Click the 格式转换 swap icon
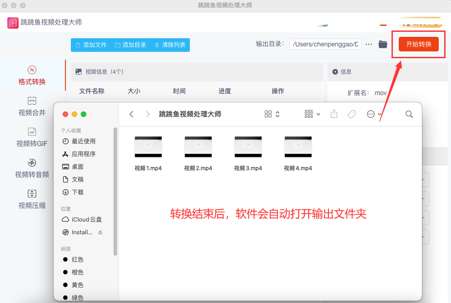The height and width of the screenshot is (303, 451). coord(32,70)
